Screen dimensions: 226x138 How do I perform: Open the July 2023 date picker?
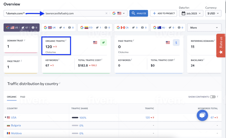point(191,13)
